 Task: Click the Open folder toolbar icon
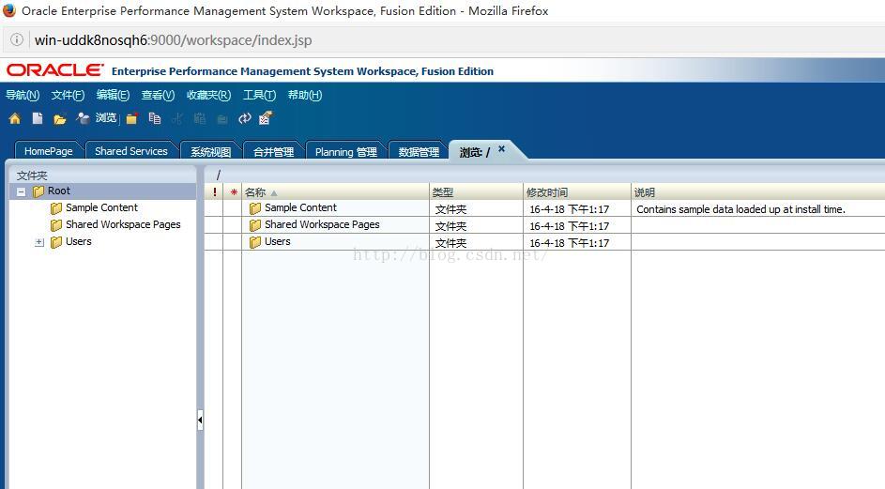[59, 118]
